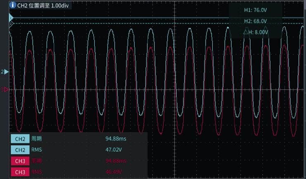306x179 pixels.
Task: Click the CH2 周期 measurement label
Action: click(x=36, y=139)
